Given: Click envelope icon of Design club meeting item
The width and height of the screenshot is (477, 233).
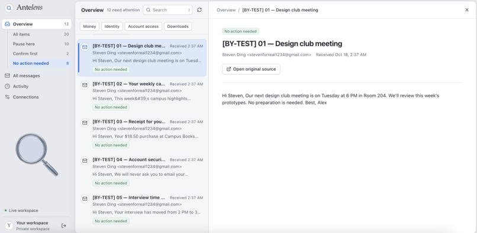Looking at the screenshot, I should tap(85, 47).
